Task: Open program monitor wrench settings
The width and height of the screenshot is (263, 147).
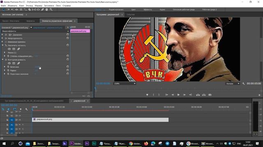Action: (243, 83)
